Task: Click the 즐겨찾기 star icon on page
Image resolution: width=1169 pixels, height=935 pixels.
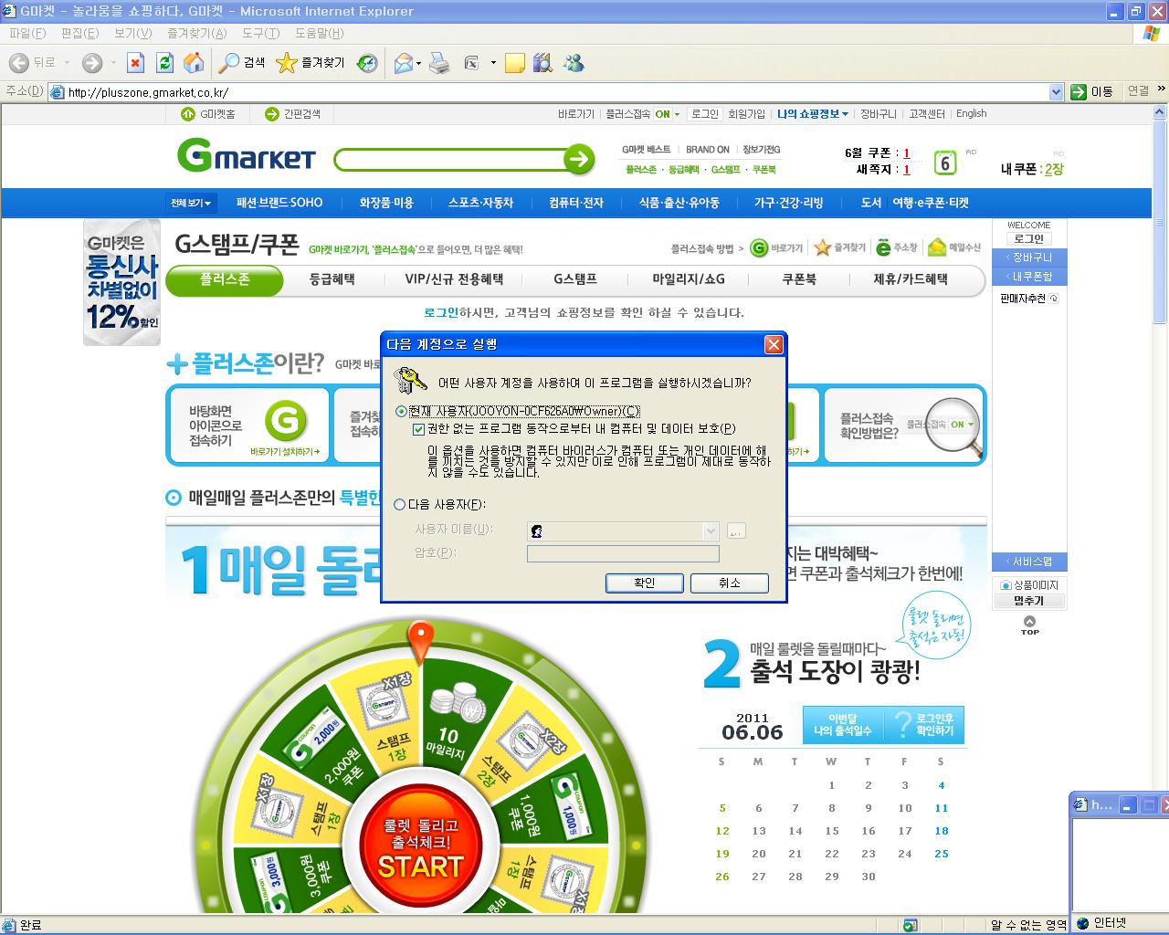Action: [x=822, y=247]
